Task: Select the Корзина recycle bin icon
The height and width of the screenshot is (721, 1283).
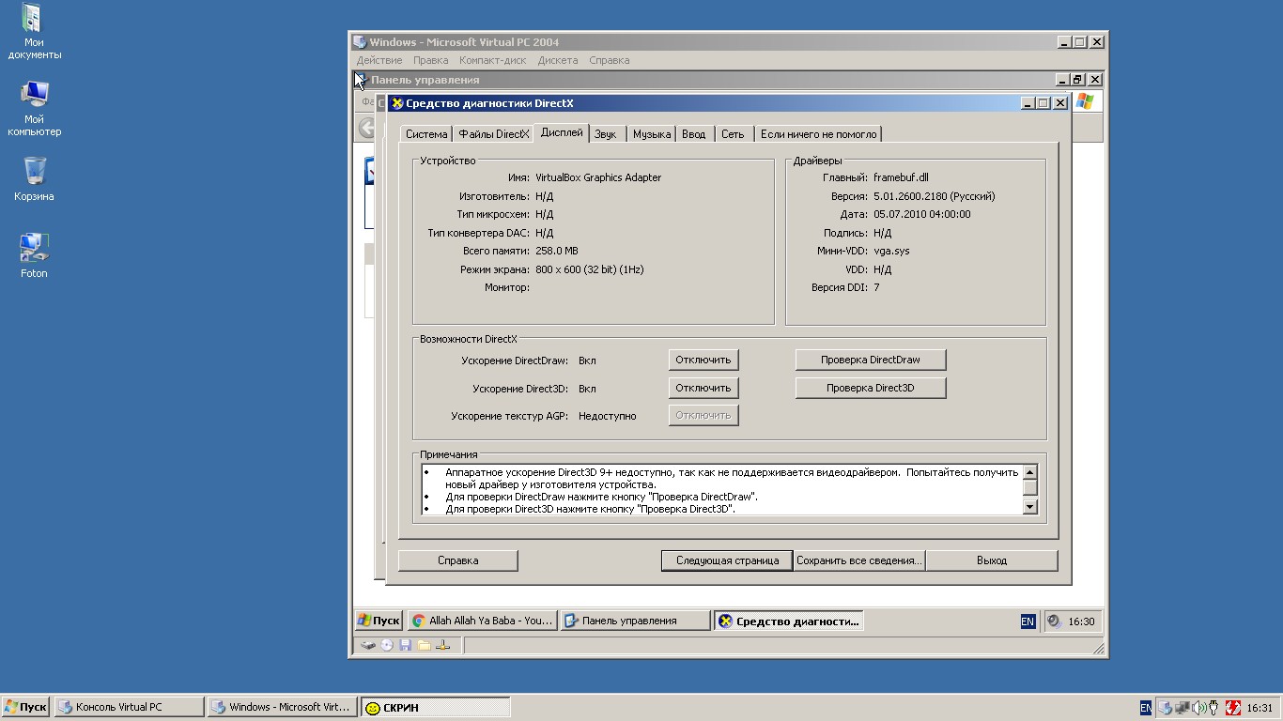Action: pyautogui.click(x=34, y=178)
